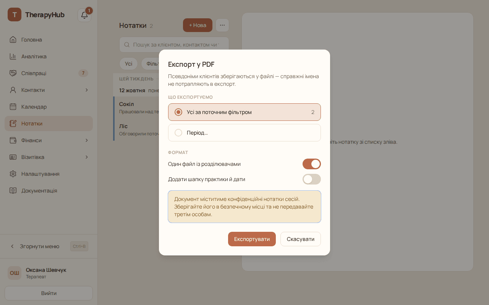Open the Сокіл note entry
Screen dimensions: 489x305
click(136, 108)
